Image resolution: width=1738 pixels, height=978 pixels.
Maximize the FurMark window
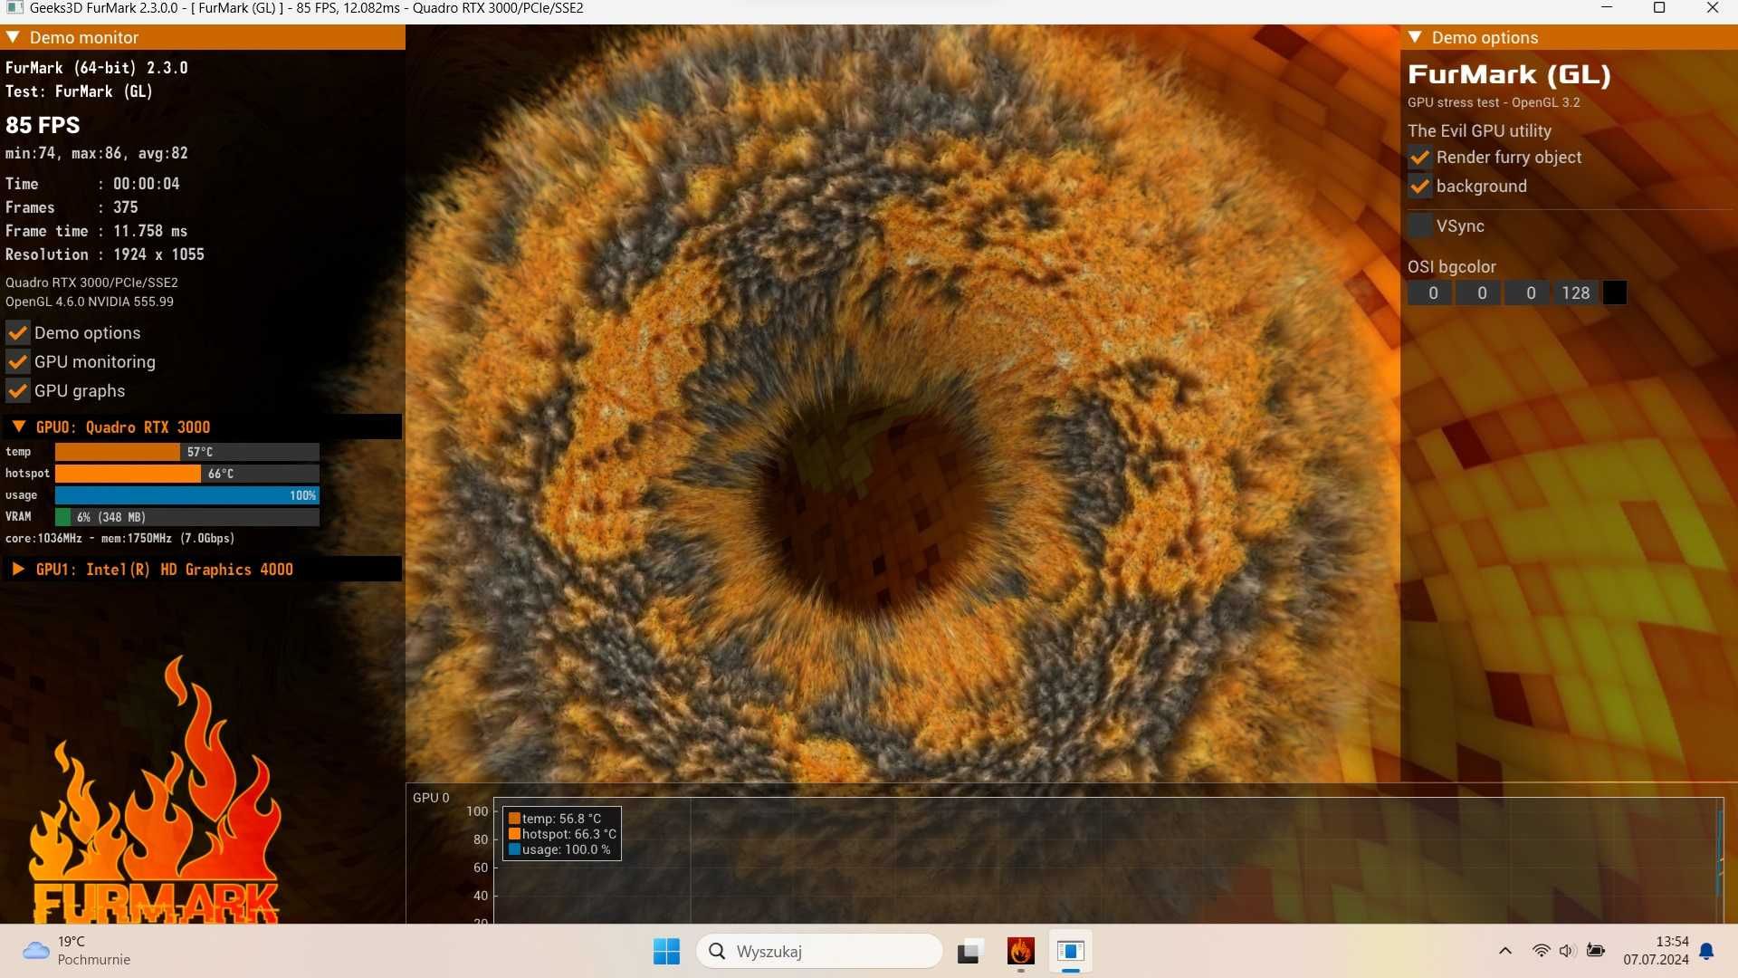[1659, 8]
